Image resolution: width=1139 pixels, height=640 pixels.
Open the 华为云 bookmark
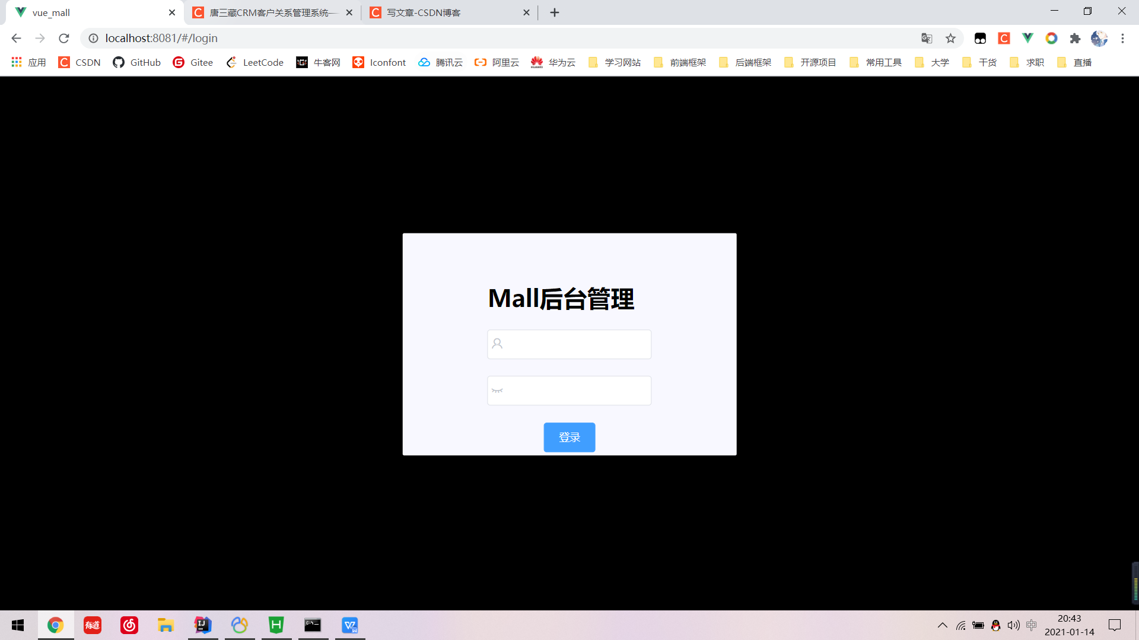(x=553, y=62)
